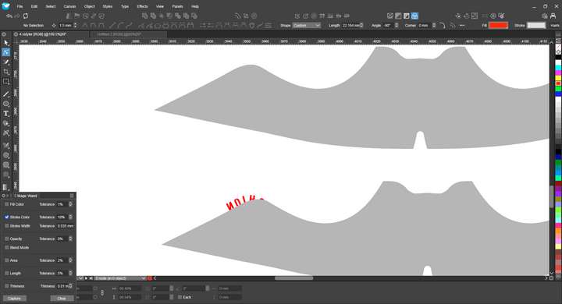Enable the Opacity checkbox
562x304 pixels.
pyautogui.click(x=7, y=239)
